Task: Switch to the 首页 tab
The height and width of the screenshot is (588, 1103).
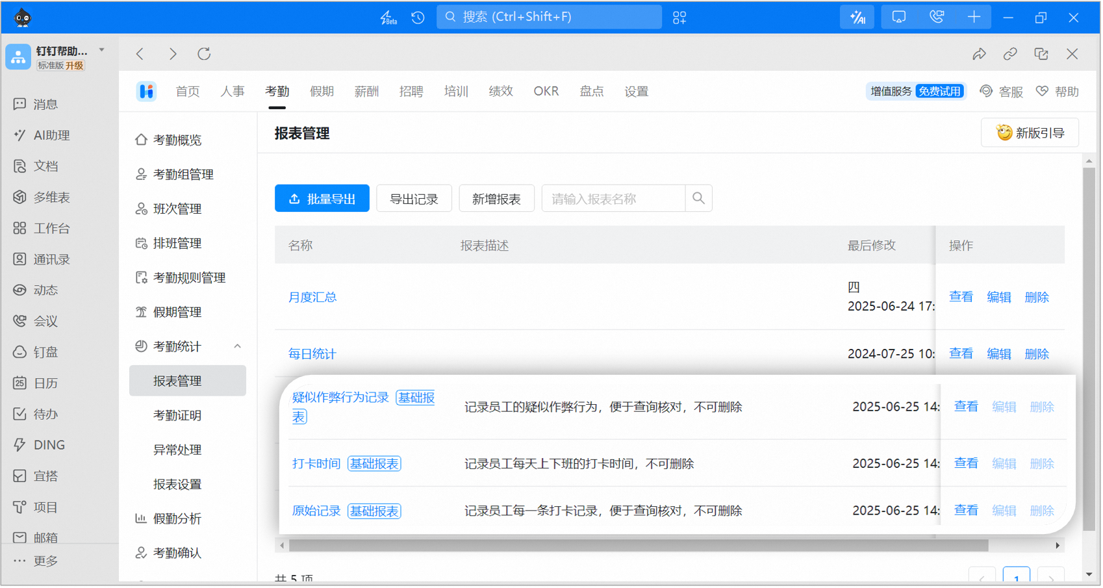Action: click(x=188, y=92)
